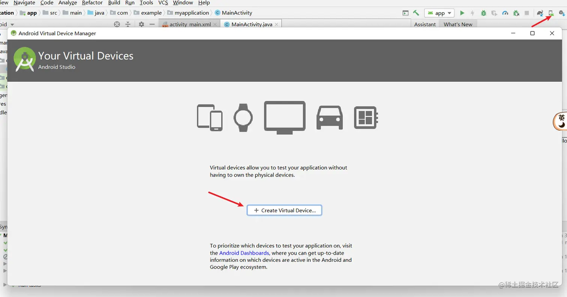
Task: Switch to the activity_main.xml tab
Action: pos(190,24)
